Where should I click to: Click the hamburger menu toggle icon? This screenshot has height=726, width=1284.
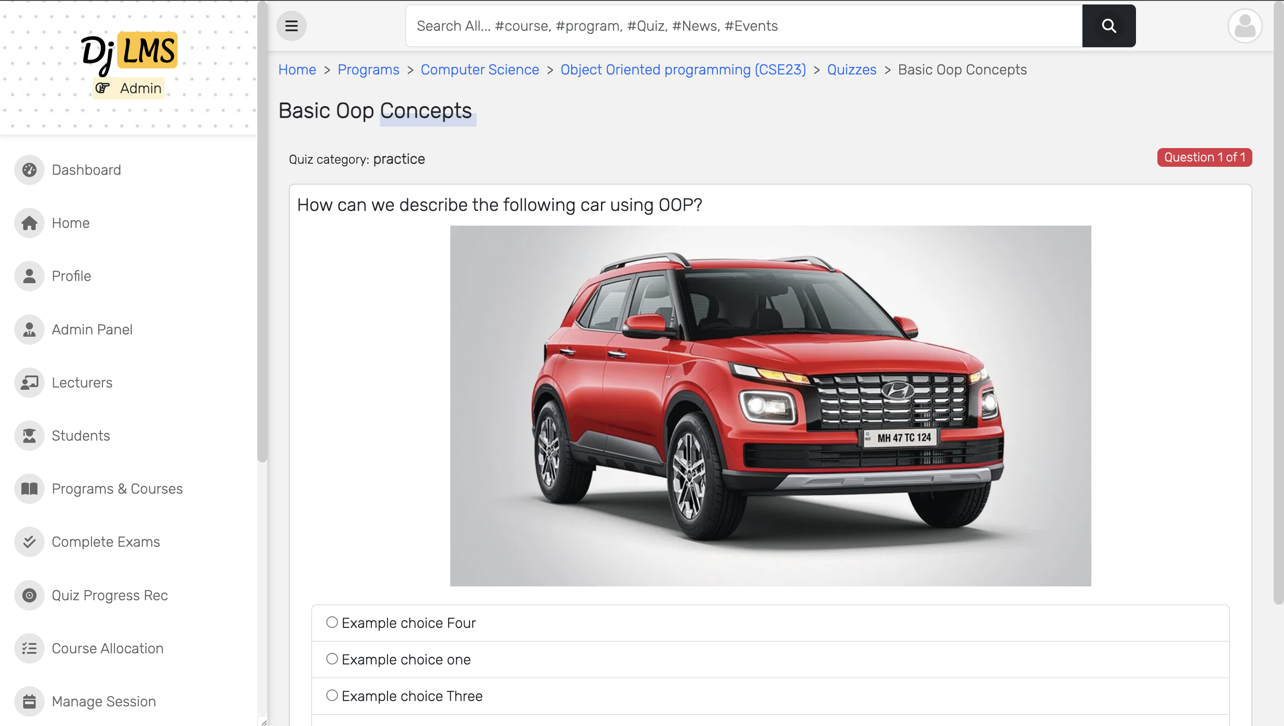tap(292, 26)
